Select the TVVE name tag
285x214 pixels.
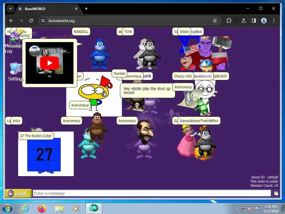tap(128, 32)
